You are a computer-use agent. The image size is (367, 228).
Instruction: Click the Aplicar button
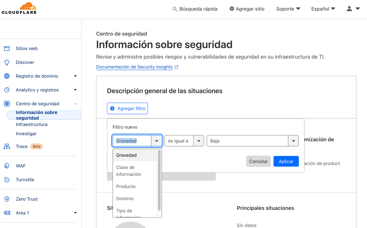[x=286, y=161]
